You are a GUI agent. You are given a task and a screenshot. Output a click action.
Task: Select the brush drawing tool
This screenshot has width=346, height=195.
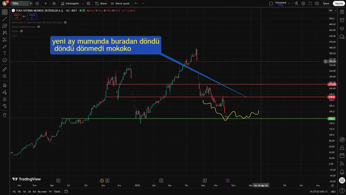click(x=5, y=47)
